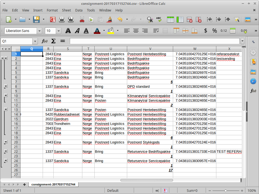Click zoom percentage 100%
Image resolution: width=259 pixels, height=194 pixels.
[252, 191]
